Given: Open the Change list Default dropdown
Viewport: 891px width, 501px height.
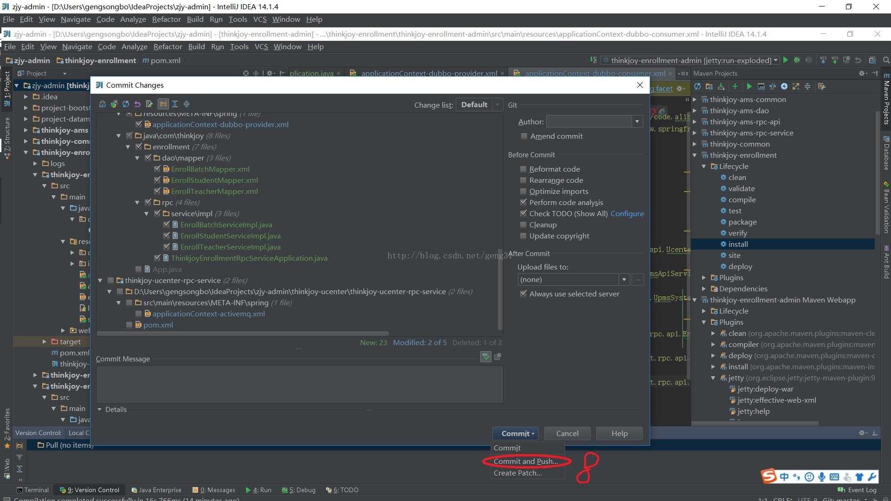Looking at the screenshot, I should click(x=498, y=104).
